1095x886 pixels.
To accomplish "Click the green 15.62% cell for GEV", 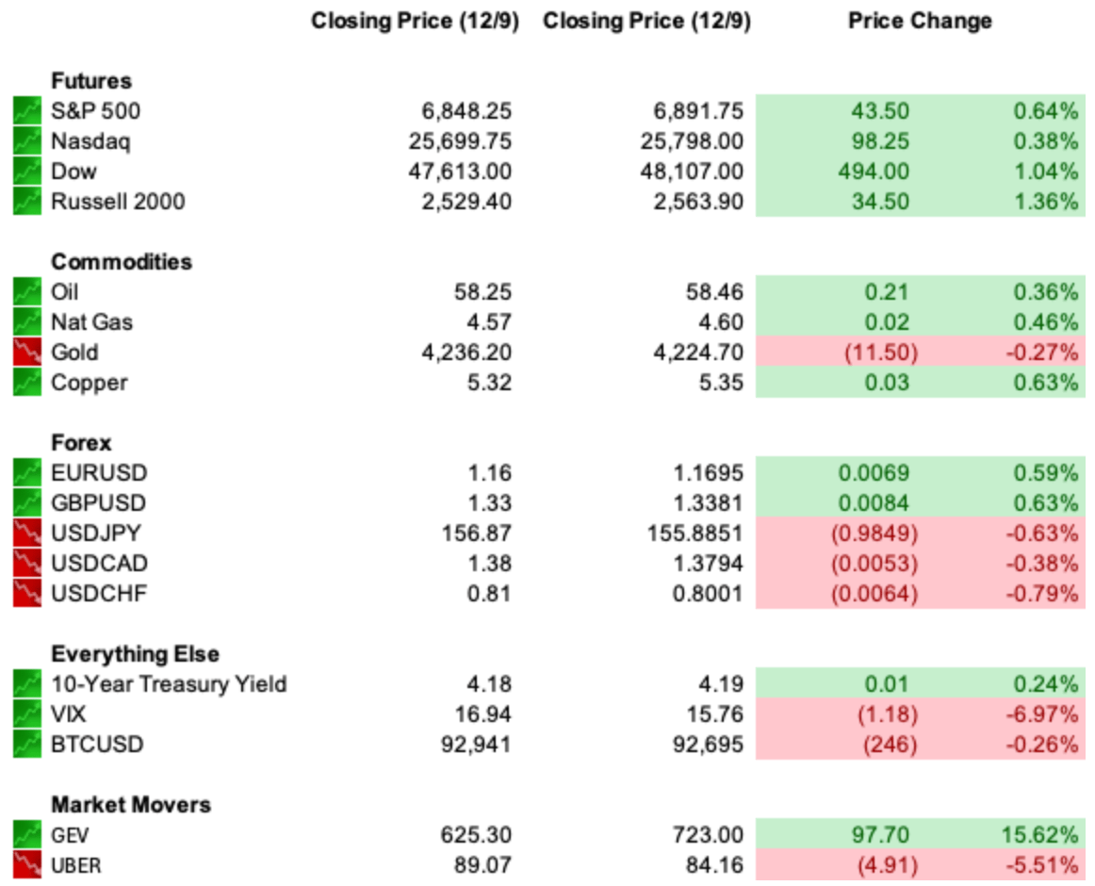I will 1039,834.
